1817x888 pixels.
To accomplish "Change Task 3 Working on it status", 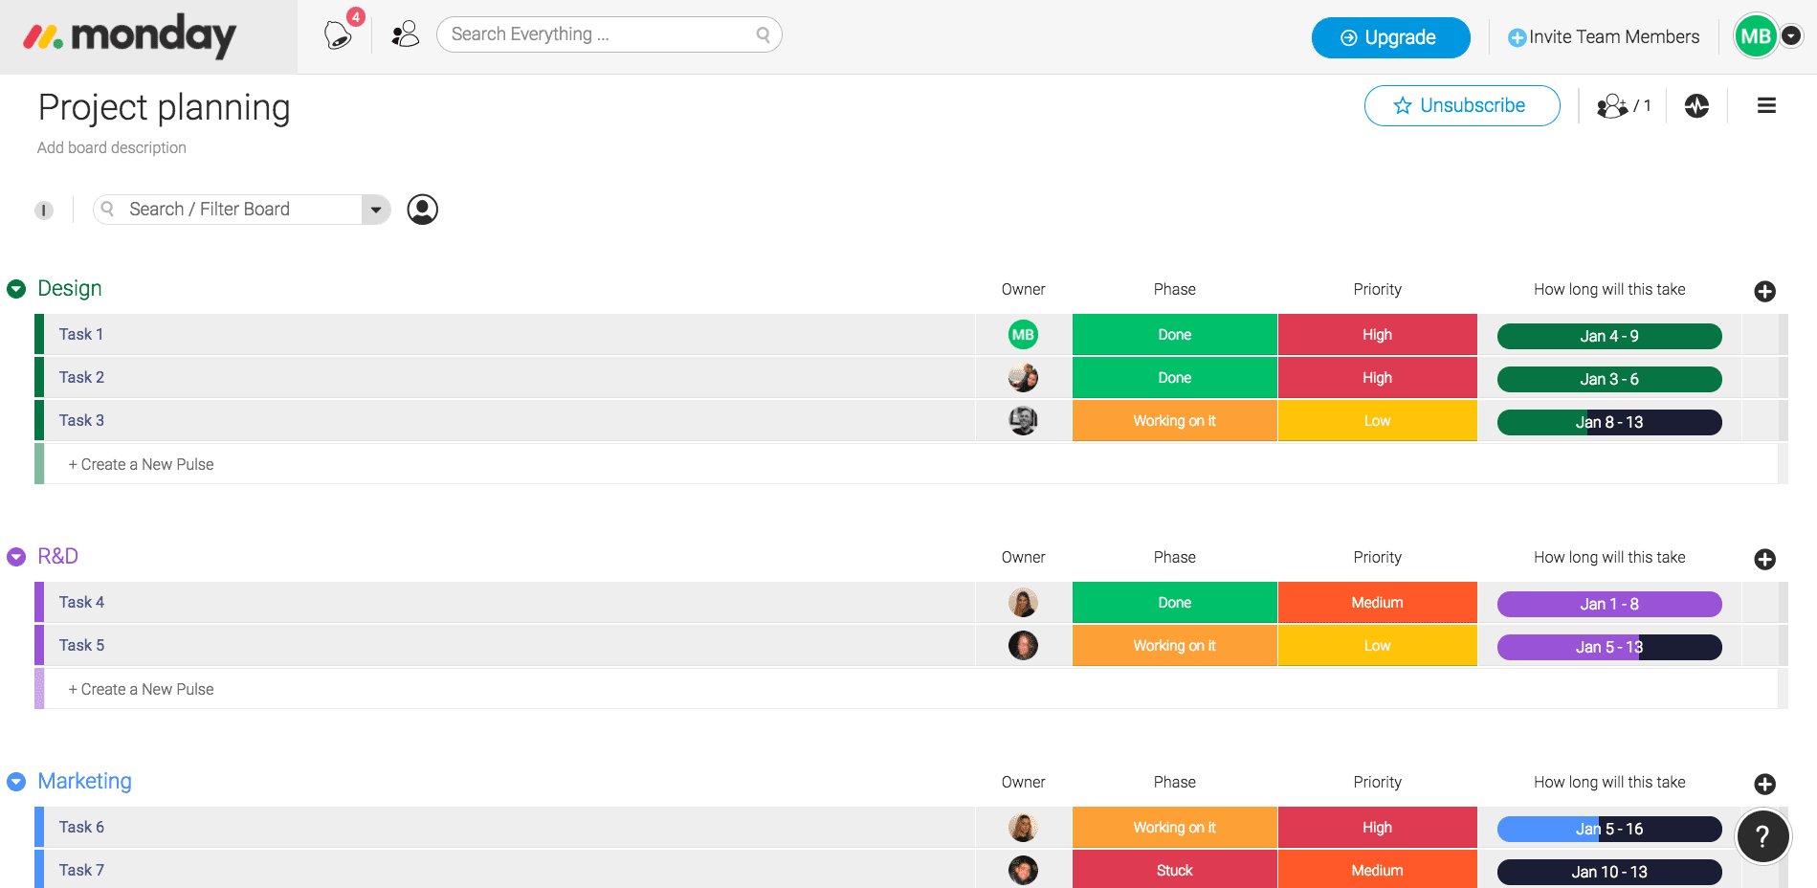I will tap(1174, 421).
